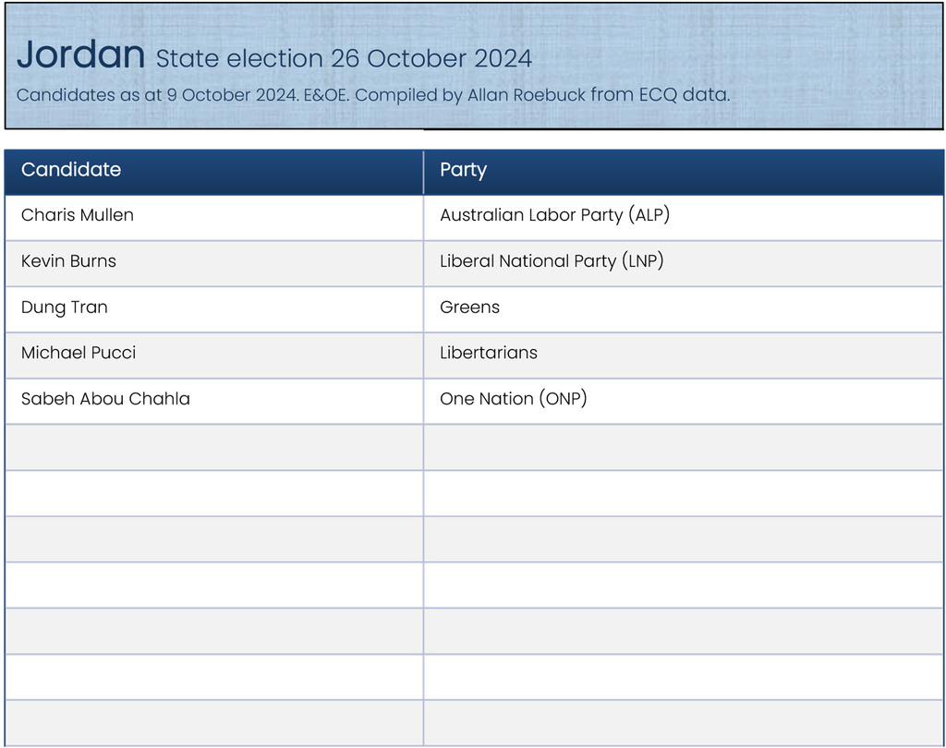Select the Charis Mullen candidate cell
This screenshot has width=946, height=748.
click(78, 215)
